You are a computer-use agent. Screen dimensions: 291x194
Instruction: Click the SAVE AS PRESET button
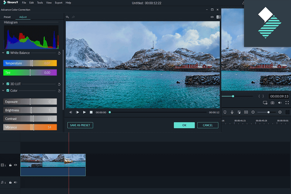click(x=80, y=125)
